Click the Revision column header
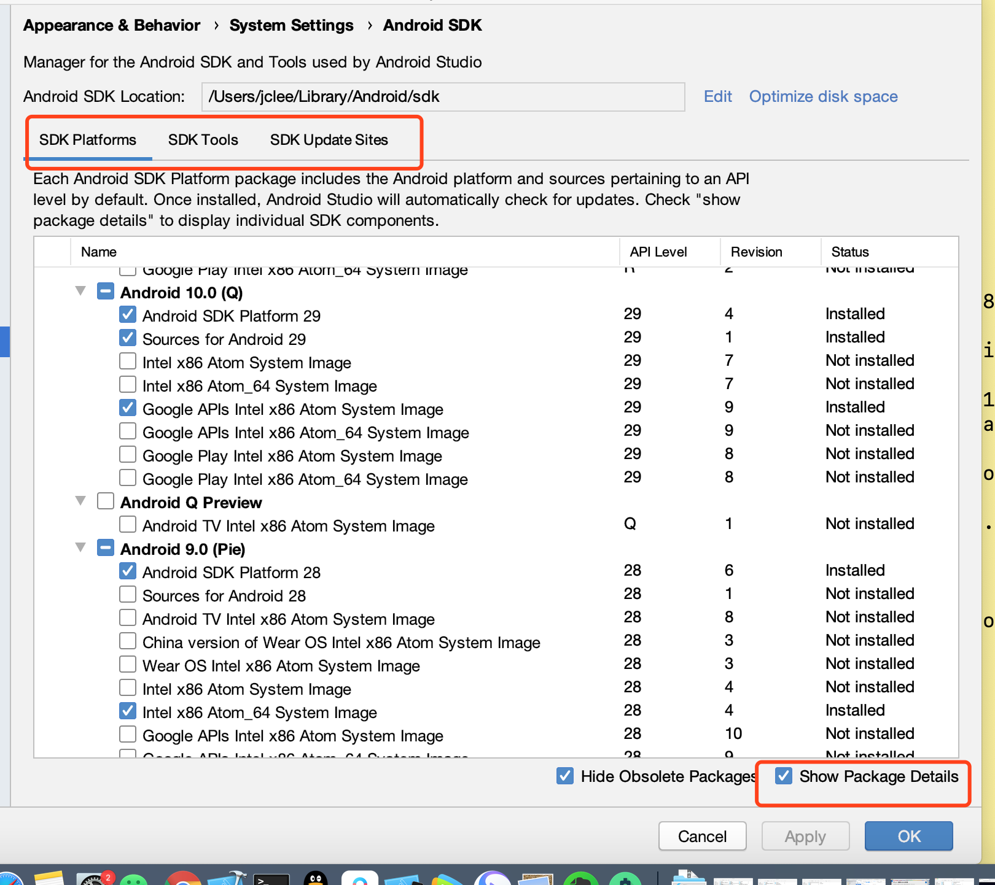995x885 pixels. click(771, 252)
